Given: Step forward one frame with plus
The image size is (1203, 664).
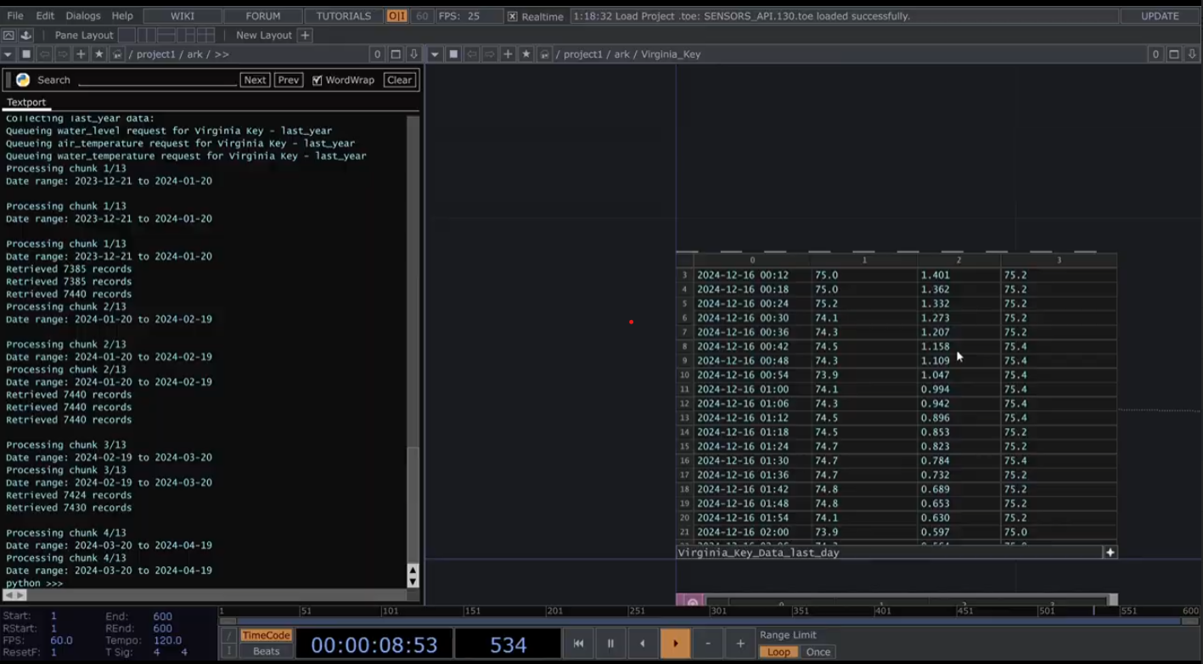Looking at the screenshot, I should [740, 644].
